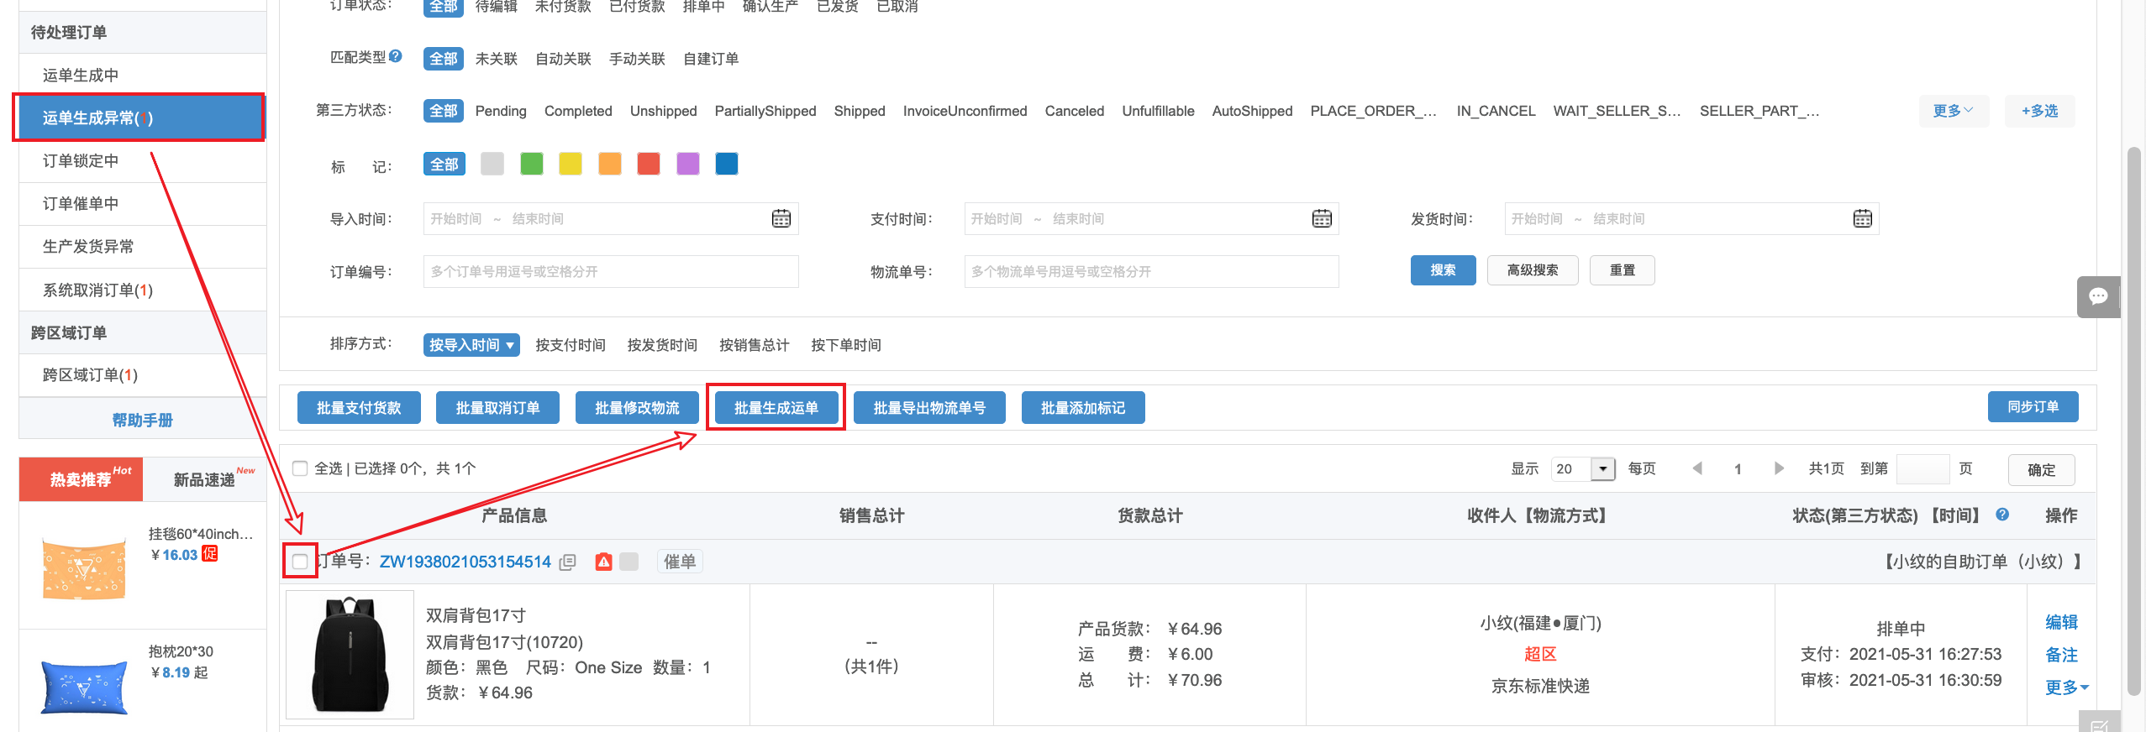Screen dimensions: 2146x732
Task: Click the red warning icon on the order row
Action: pyautogui.click(x=603, y=562)
